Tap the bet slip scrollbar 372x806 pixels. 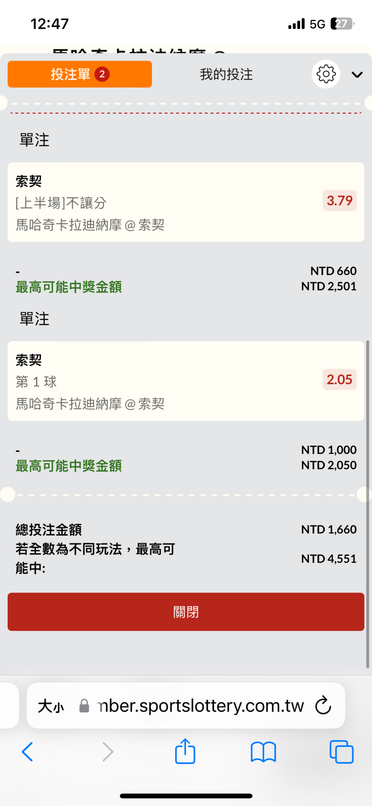coord(368,504)
